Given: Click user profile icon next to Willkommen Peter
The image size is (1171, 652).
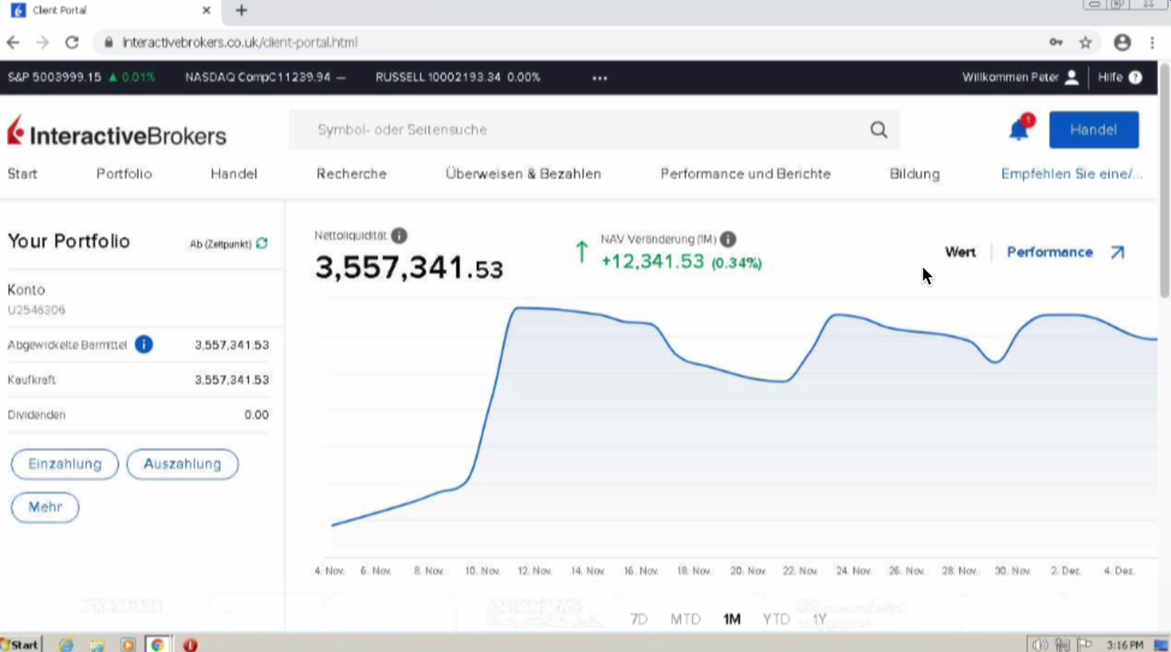Looking at the screenshot, I should [1071, 78].
